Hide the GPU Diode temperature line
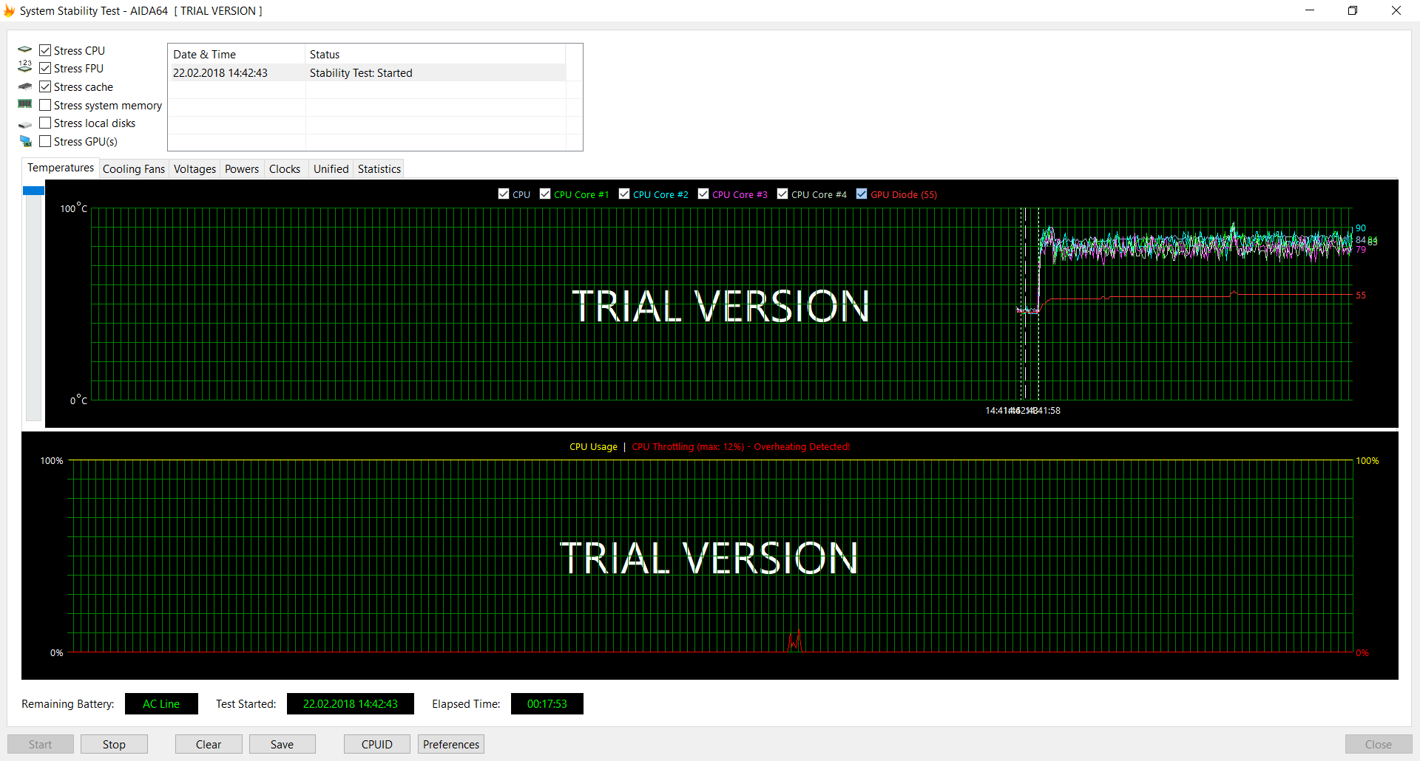This screenshot has height=761, width=1420. tap(862, 194)
